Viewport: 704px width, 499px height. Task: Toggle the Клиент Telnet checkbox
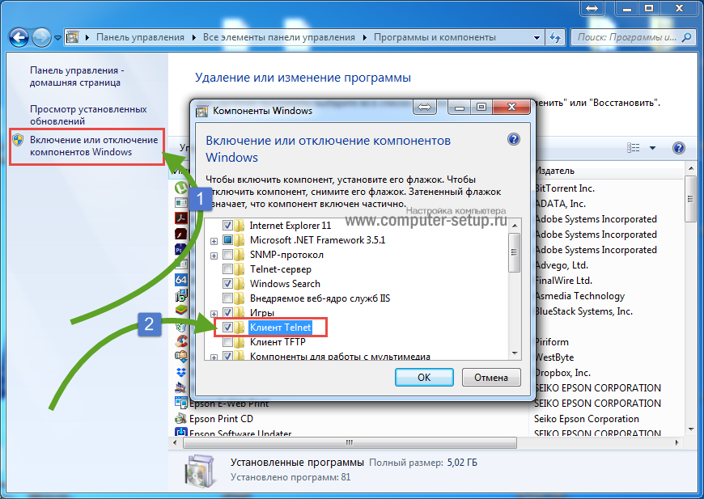227,328
